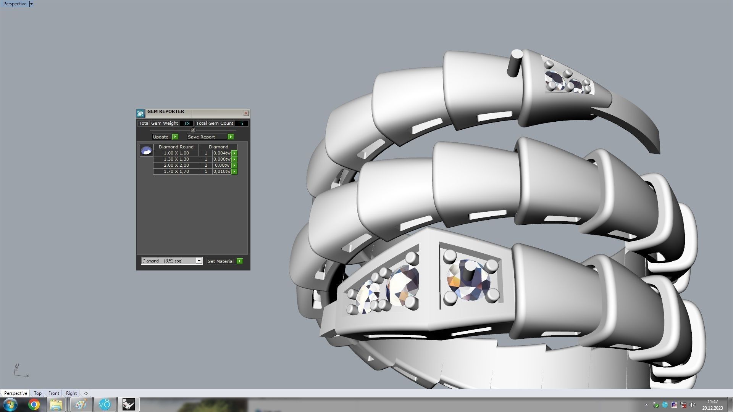Click the green arrow beside Set Material

[239, 261]
